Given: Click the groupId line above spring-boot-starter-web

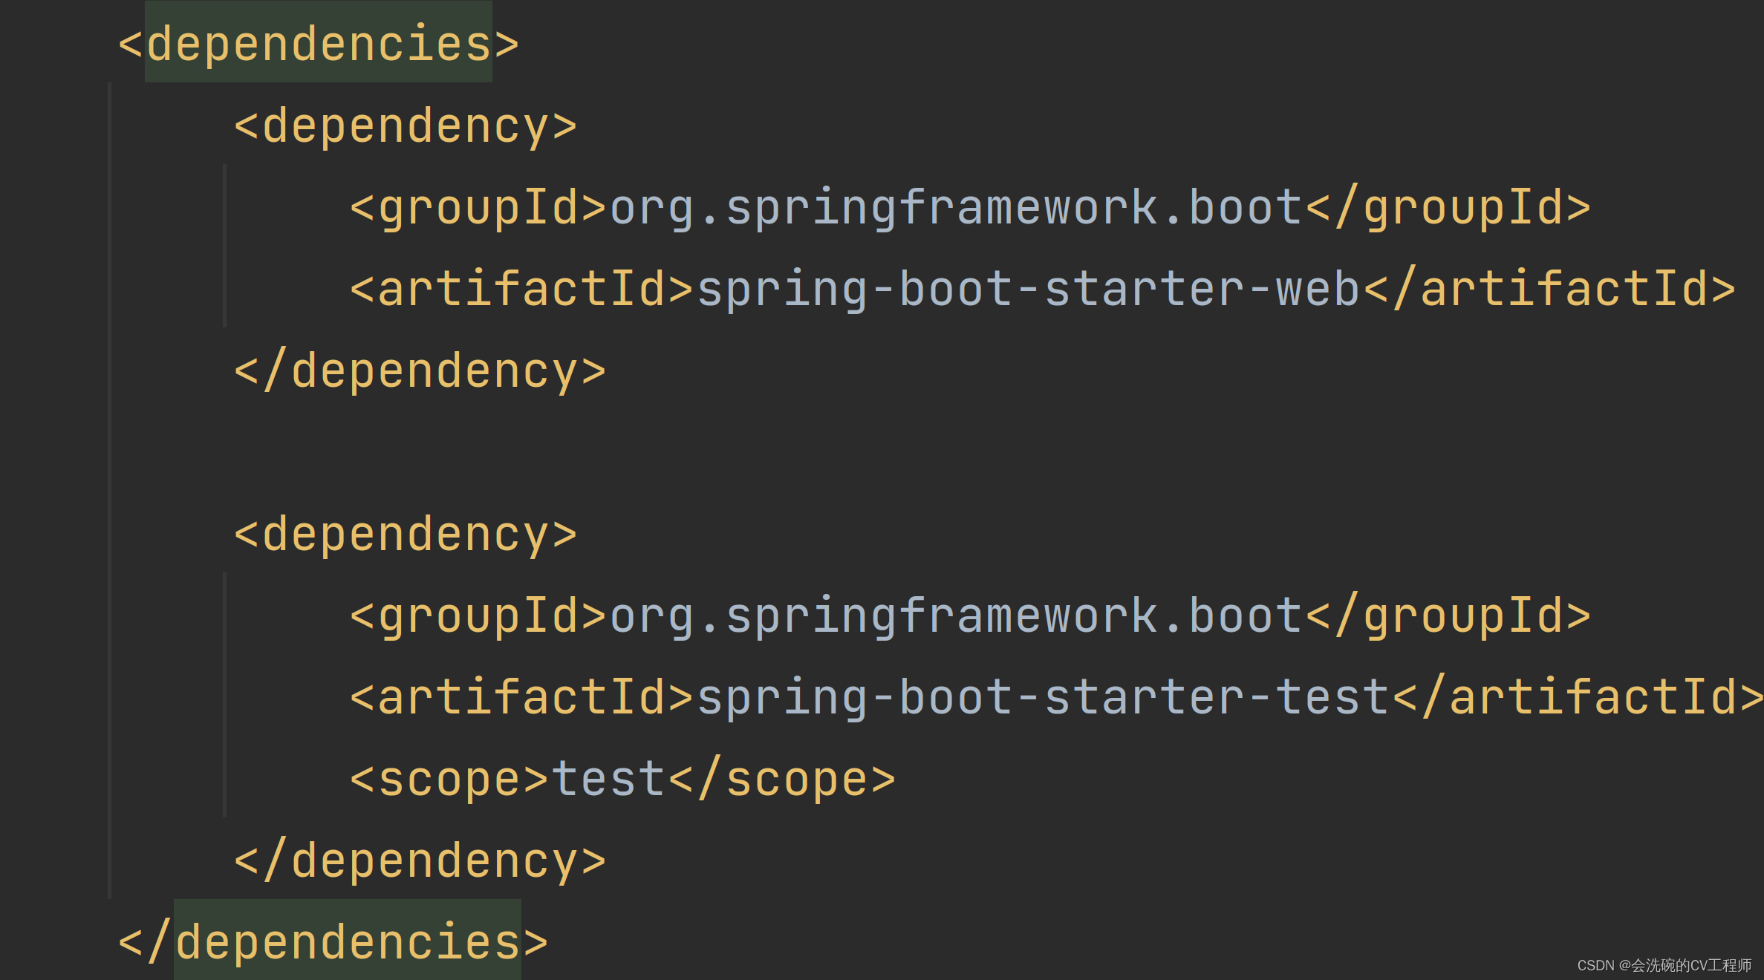Looking at the screenshot, I should [x=970, y=207].
